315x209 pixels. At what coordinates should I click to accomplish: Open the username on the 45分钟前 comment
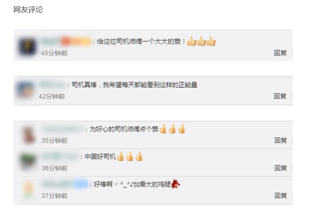click(66, 41)
